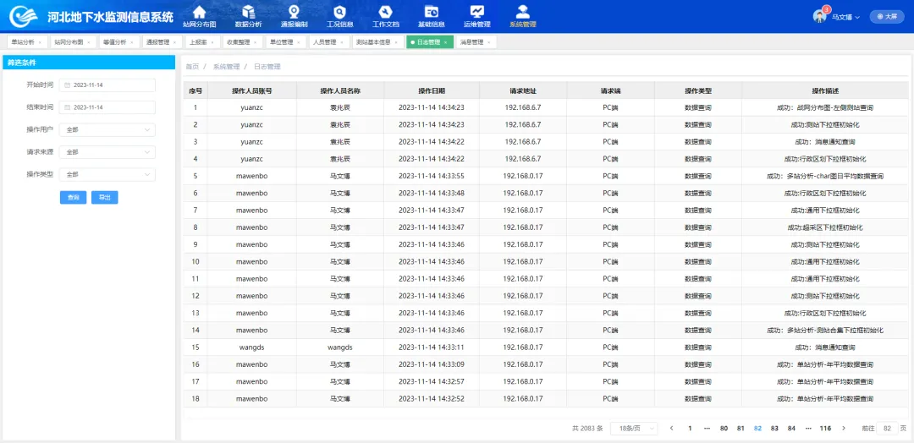This screenshot has width=914, height=443.
Task: Switch to the 人员管理 tab
Action: click(327, 41)
